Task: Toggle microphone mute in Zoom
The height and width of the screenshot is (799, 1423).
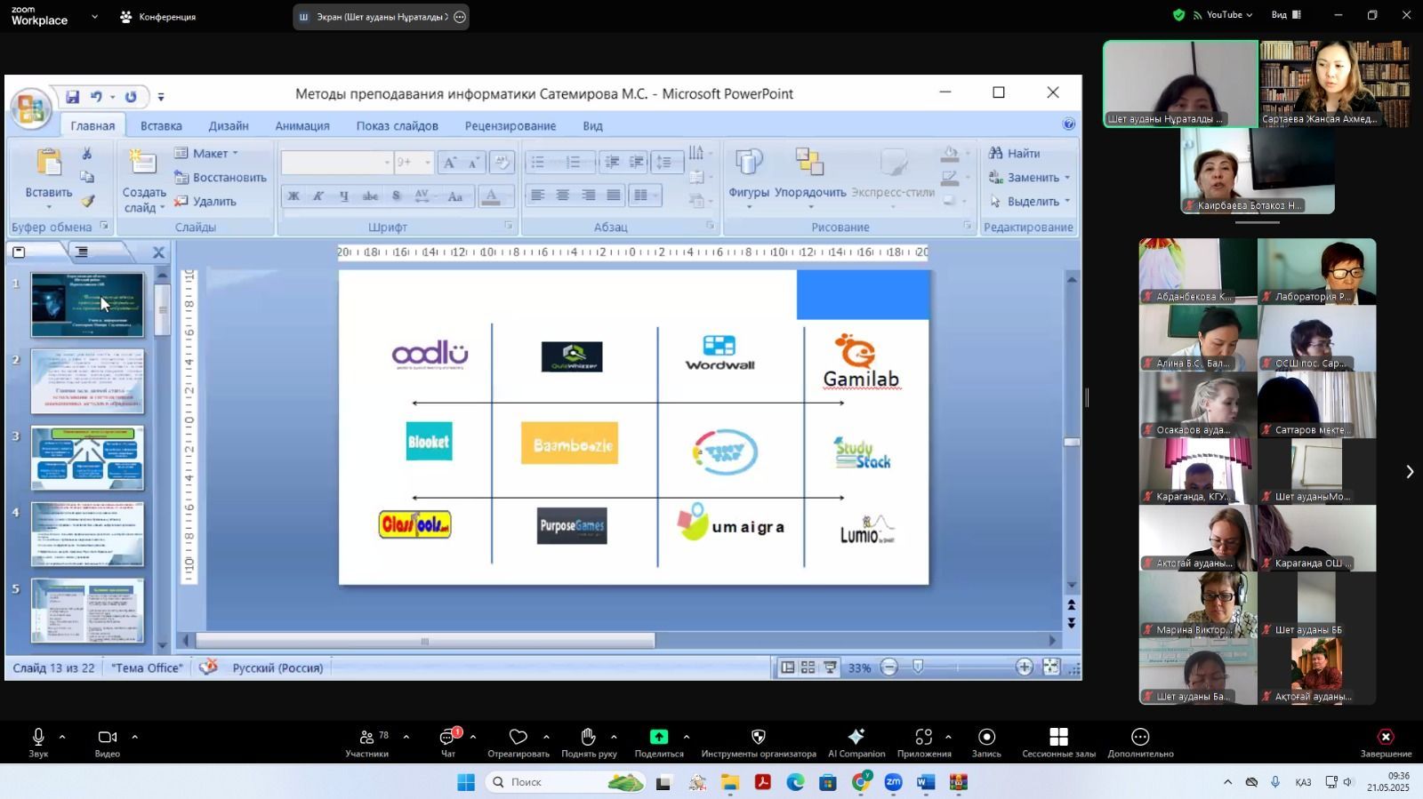Action: (38, 737)
